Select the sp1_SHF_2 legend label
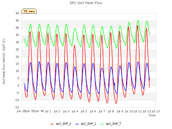Image resolution: width=172 pixels, height=129 pixels. coord(63,124)
